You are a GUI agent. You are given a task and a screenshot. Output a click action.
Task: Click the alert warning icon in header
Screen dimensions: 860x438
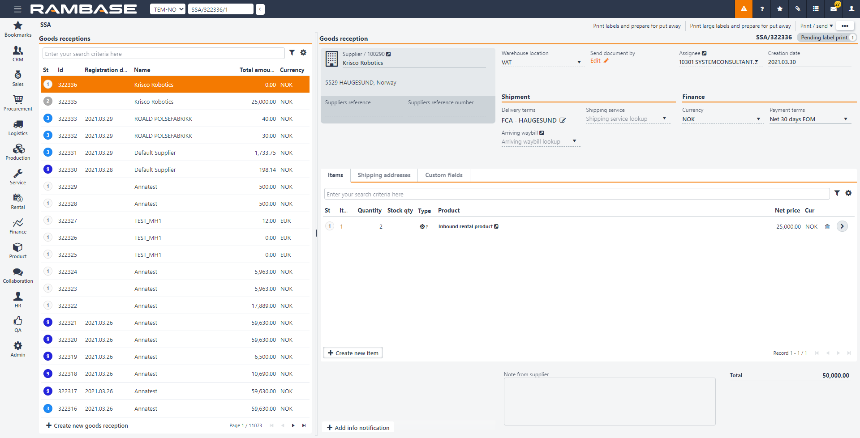(x=744, y=9)
